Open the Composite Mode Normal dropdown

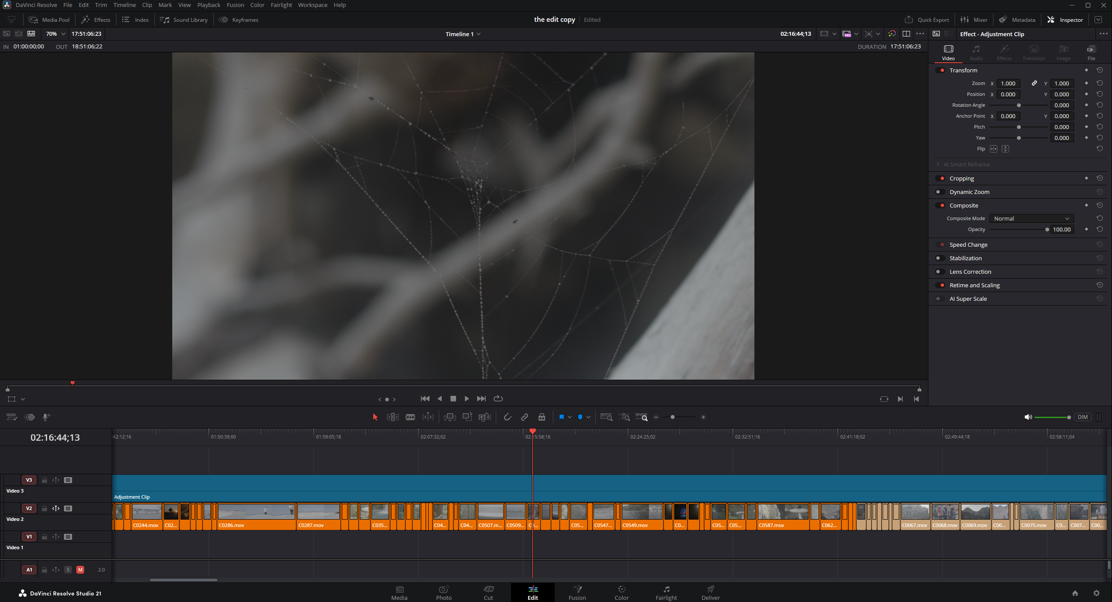[x=1031, y=218]
